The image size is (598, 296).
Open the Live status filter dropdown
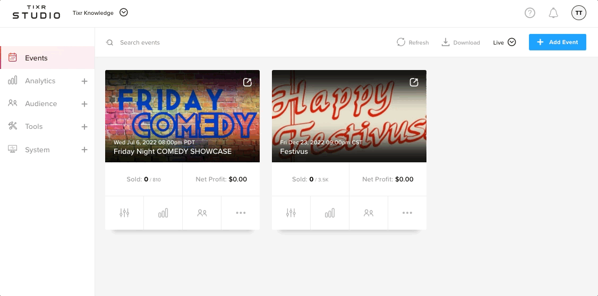[504, 42]
